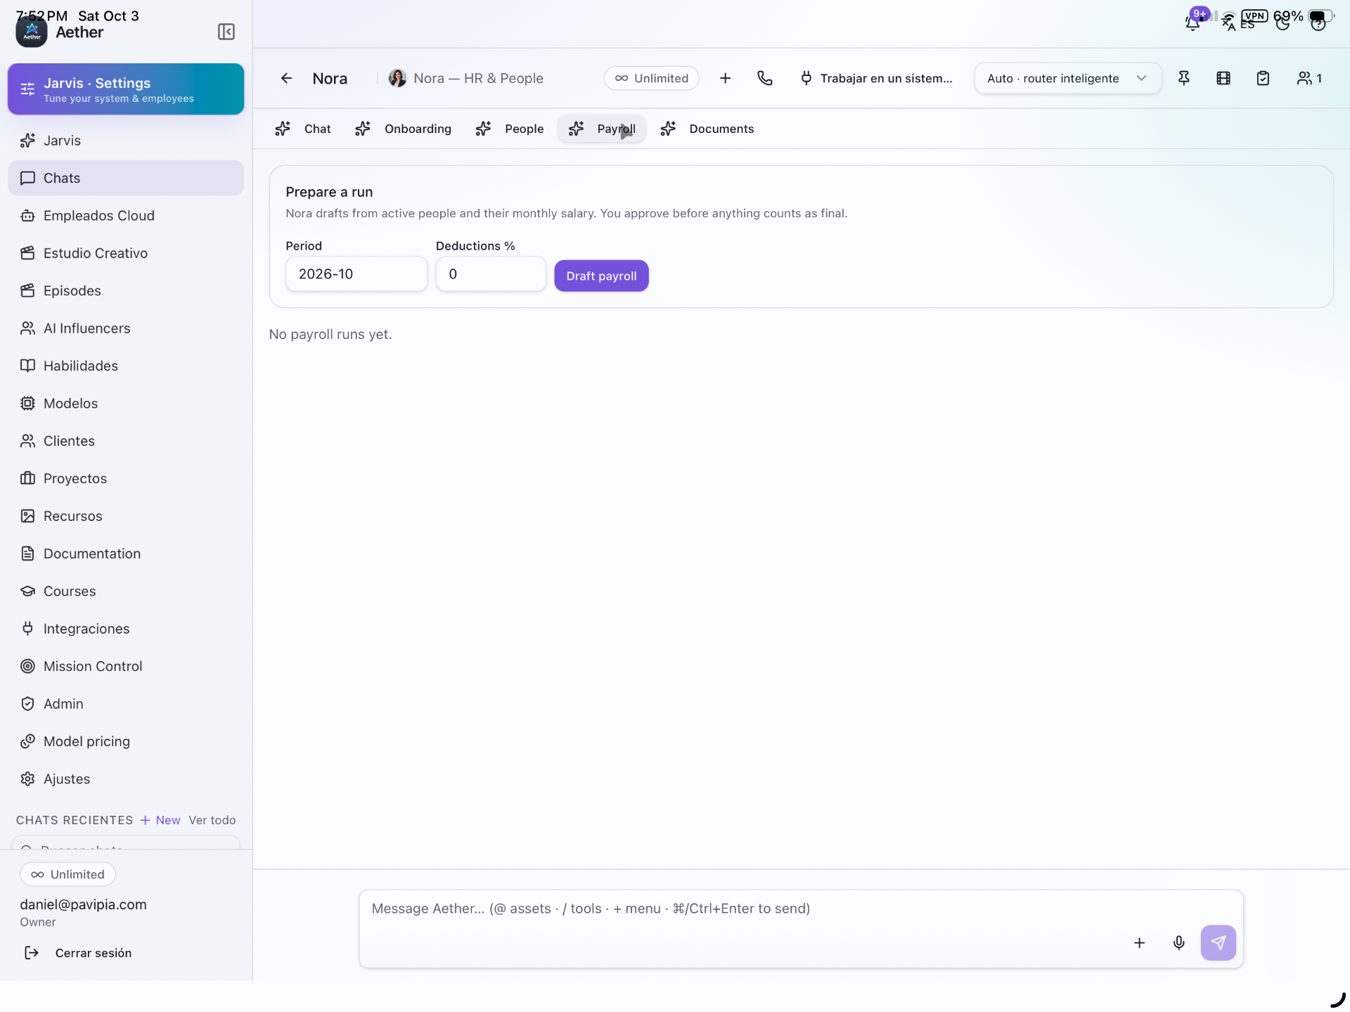1350x1012 pixels.
Task: Open Documentation in sidebar
Action: [126, 553]
